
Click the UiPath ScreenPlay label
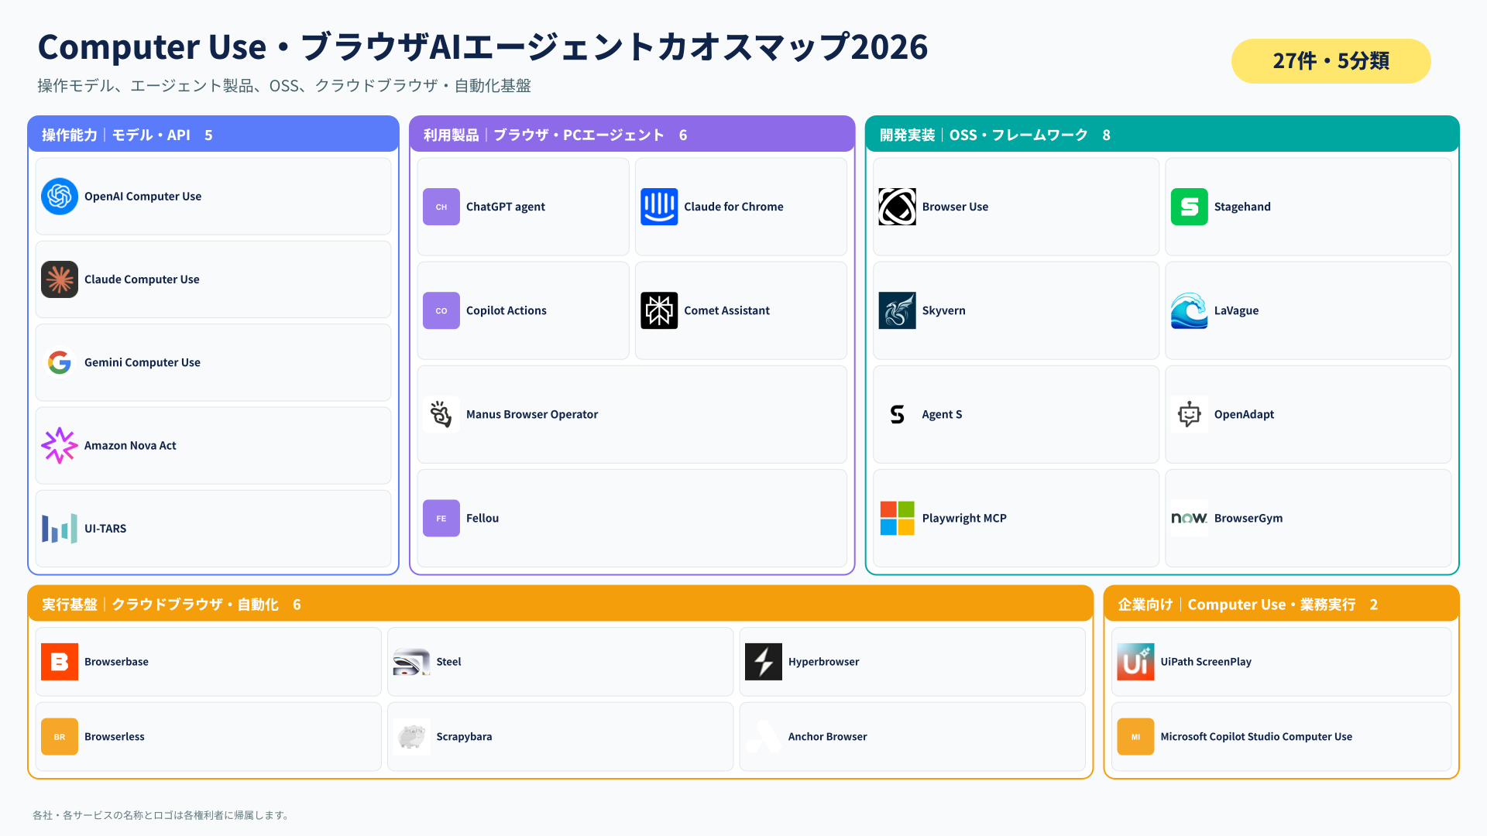coord(1206,662)
